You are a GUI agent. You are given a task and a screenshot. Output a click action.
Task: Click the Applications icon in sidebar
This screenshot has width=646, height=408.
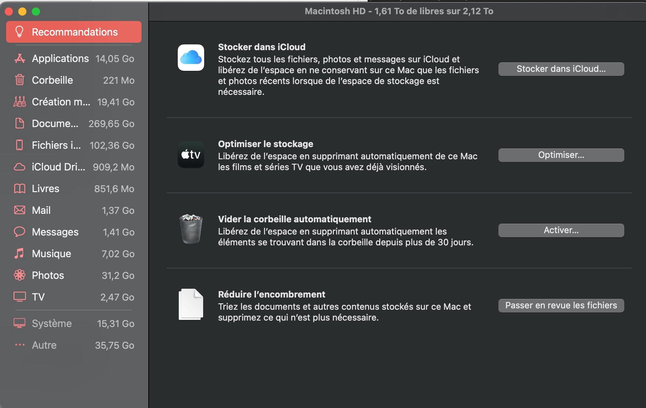[20, 59]
